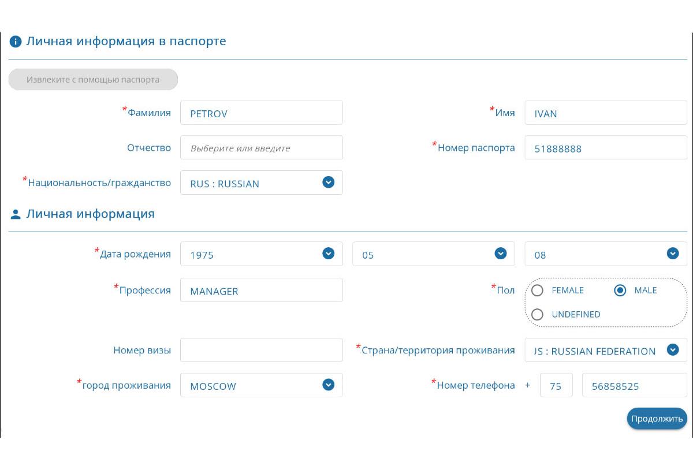Click the Продолжить button
This screenshot has height=462, width=693.
click(657, 419)
